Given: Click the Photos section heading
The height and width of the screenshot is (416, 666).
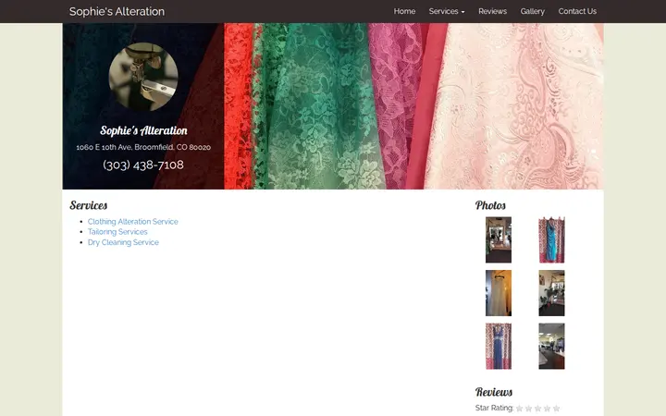Looking at the screenshot, I should (490, 205).
